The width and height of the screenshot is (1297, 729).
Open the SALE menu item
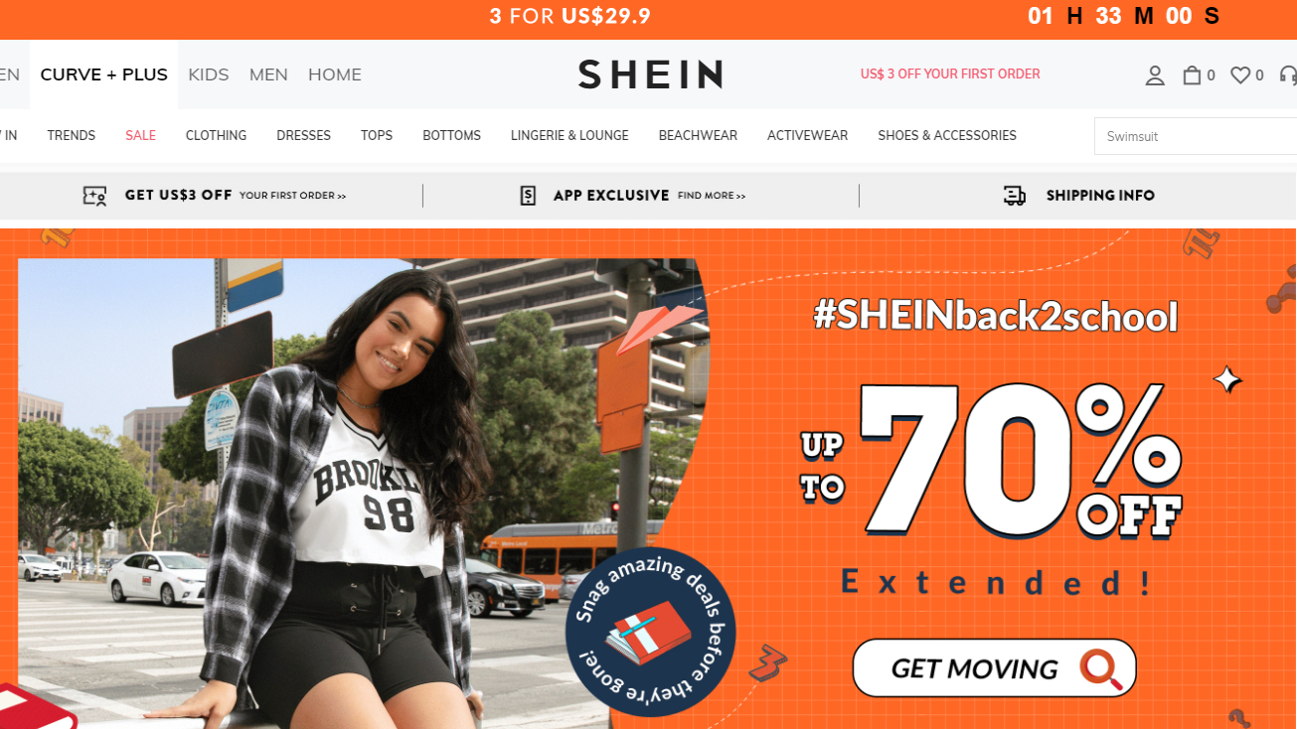(140, 136)
